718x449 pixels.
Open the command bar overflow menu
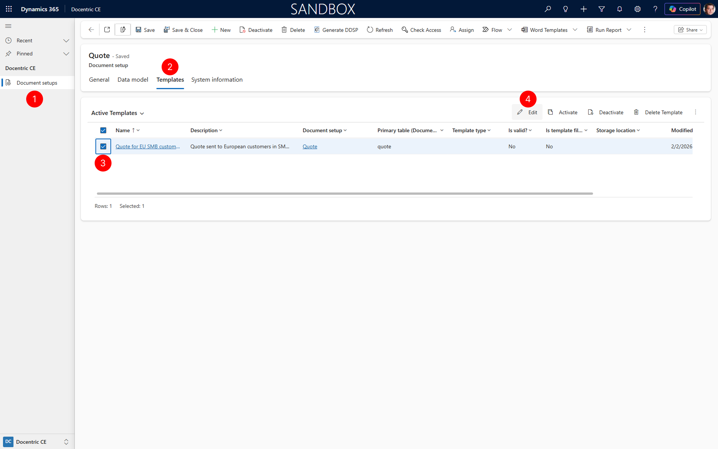(x=644, y=30)
